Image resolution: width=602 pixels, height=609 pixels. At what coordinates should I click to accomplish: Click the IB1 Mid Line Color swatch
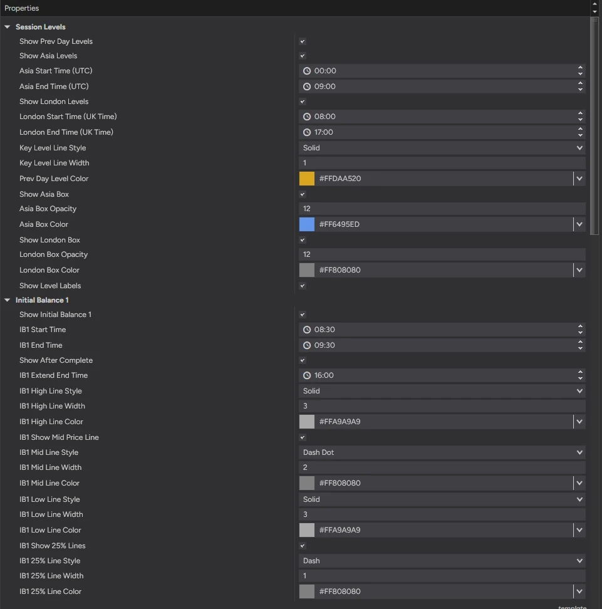click(307, 483)
